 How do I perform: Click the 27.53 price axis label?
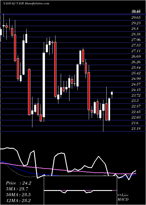click(x=136, y=45)
